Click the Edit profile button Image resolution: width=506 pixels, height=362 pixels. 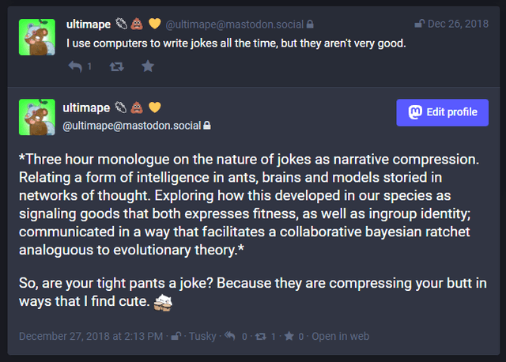click(x=443, y=112)
